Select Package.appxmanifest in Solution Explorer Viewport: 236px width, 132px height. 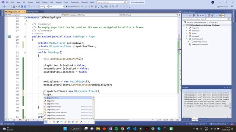(200, 44)
